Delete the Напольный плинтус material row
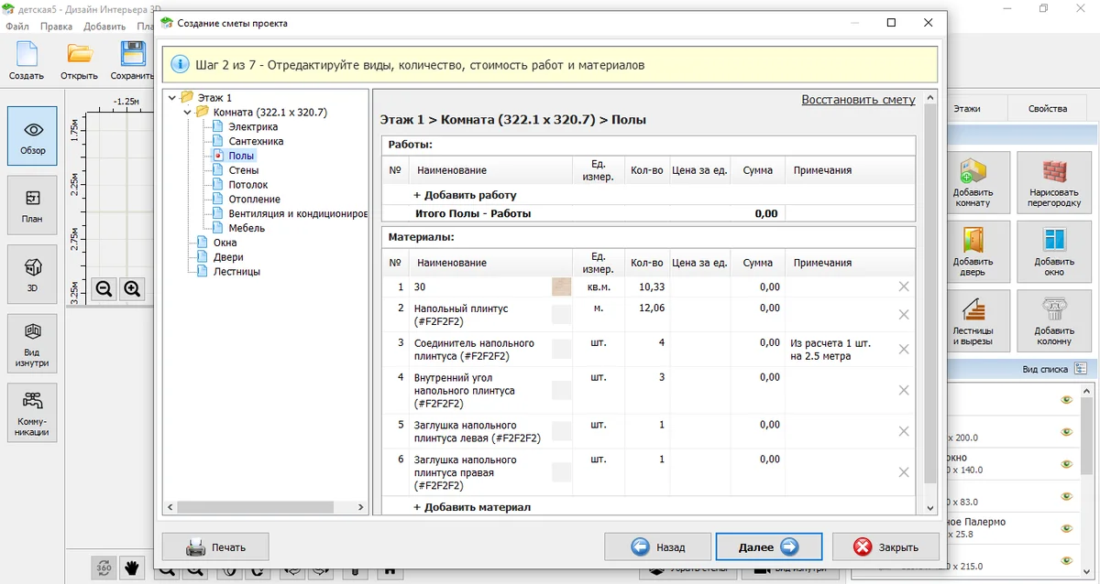 (x=904, y=315)
